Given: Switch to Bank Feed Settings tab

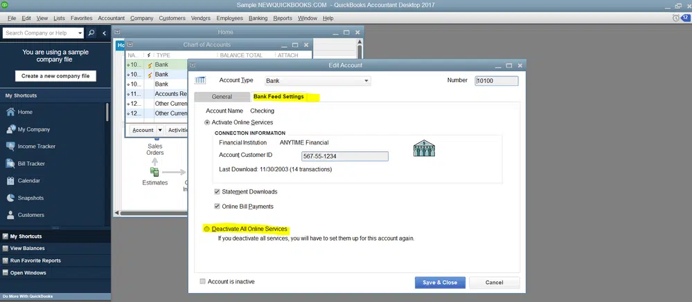Looking at the screenshot, I should [278, 97].
